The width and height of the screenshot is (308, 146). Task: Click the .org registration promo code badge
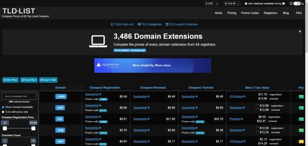point(103,133)
